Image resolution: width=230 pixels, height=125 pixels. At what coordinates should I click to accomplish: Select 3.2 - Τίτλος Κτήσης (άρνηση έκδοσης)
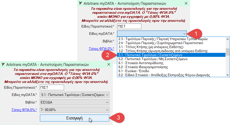click(x=171, y=51)
